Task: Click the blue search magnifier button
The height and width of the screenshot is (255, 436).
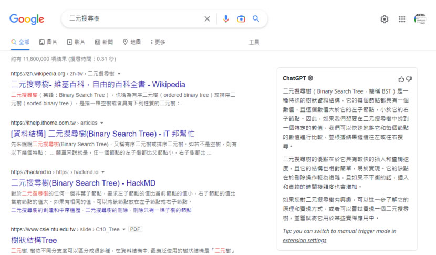Action: pyautogui.click(x=256, y=19)
